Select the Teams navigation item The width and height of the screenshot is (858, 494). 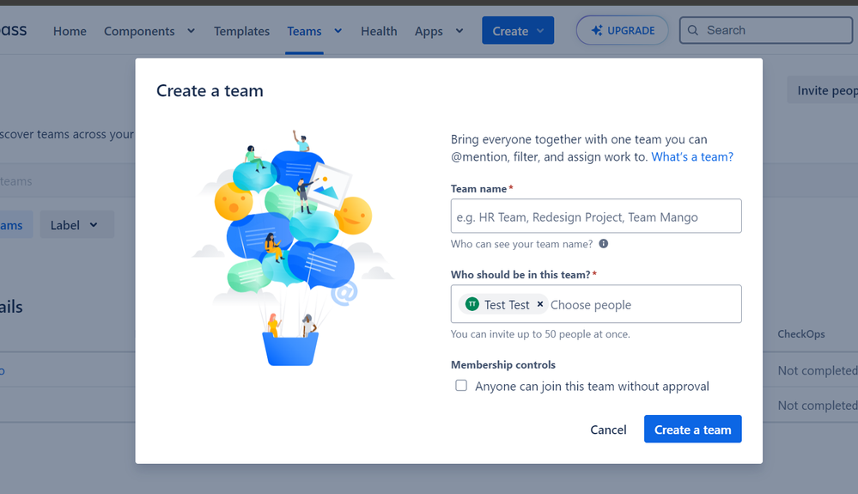pos(304,31)
